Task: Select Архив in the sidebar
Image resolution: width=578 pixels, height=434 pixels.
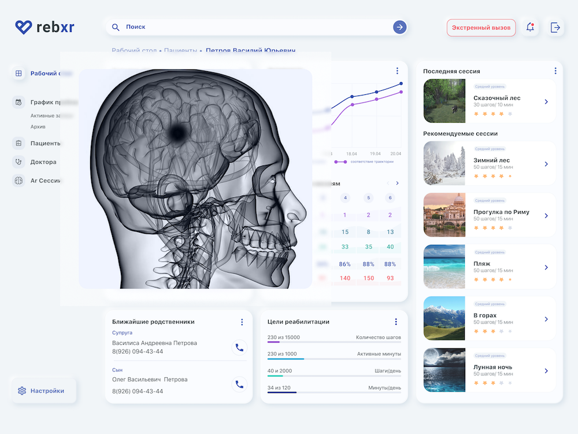Action: 38,127
